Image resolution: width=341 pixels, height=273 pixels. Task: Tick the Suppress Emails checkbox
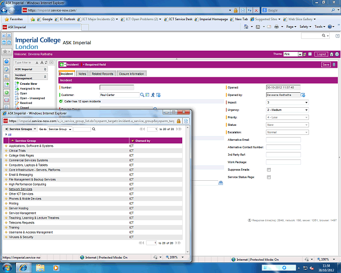(269, 169)
